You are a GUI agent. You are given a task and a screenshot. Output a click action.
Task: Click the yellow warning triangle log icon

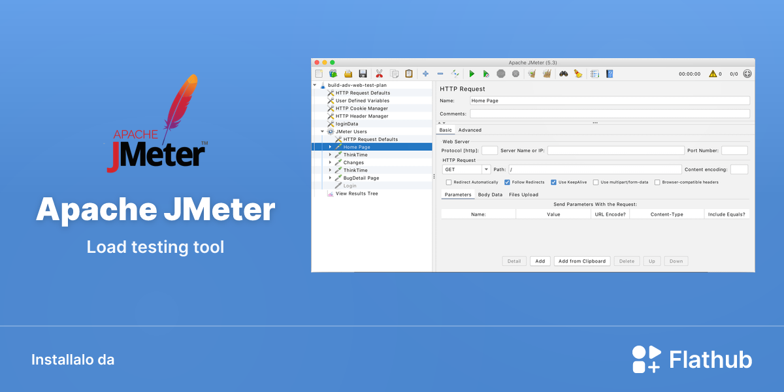click(x=713, y=74)
